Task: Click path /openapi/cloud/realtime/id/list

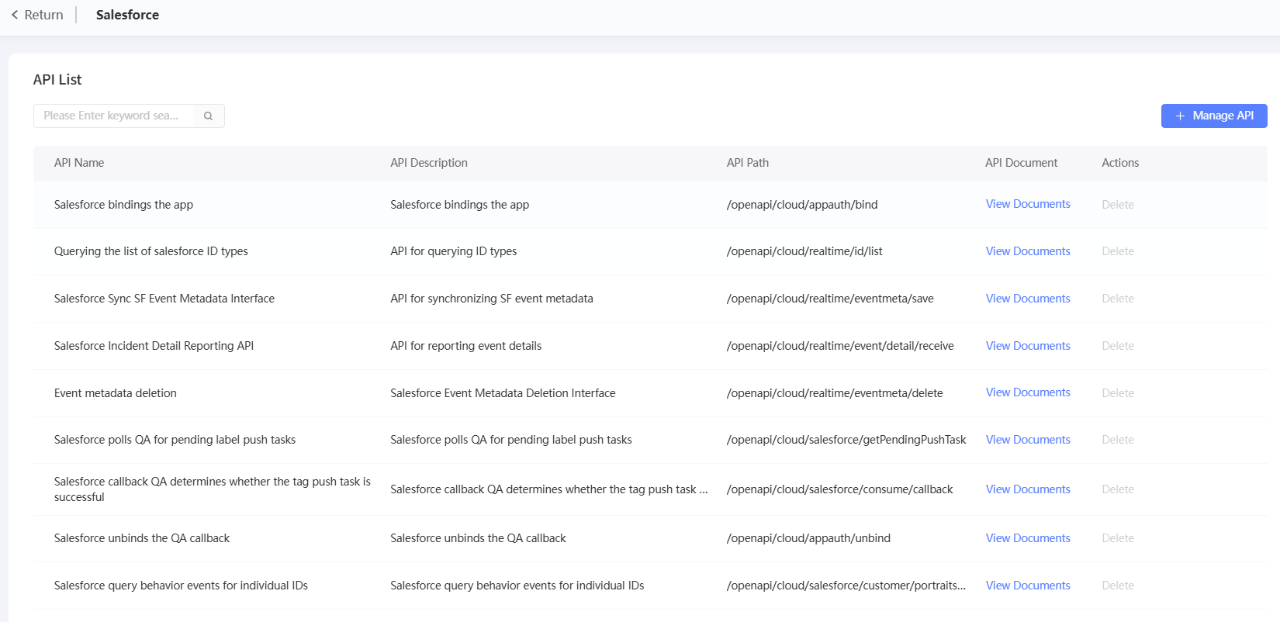Action: (x=804, y=251)
